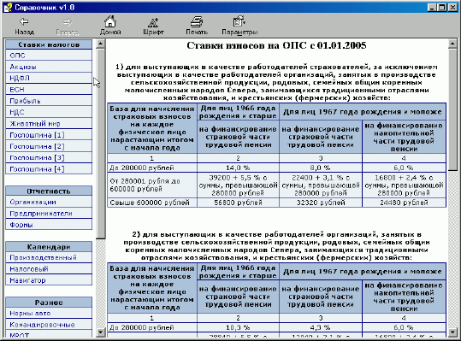Click sidebar scrollbar down arrow
Image resolution: width=461 pixels, height=341 pixels.
click(x=101, y=332)
